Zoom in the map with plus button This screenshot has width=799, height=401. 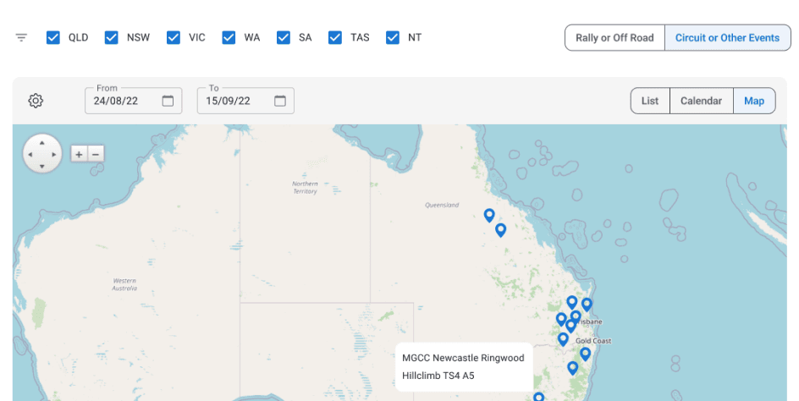[79, 154]
